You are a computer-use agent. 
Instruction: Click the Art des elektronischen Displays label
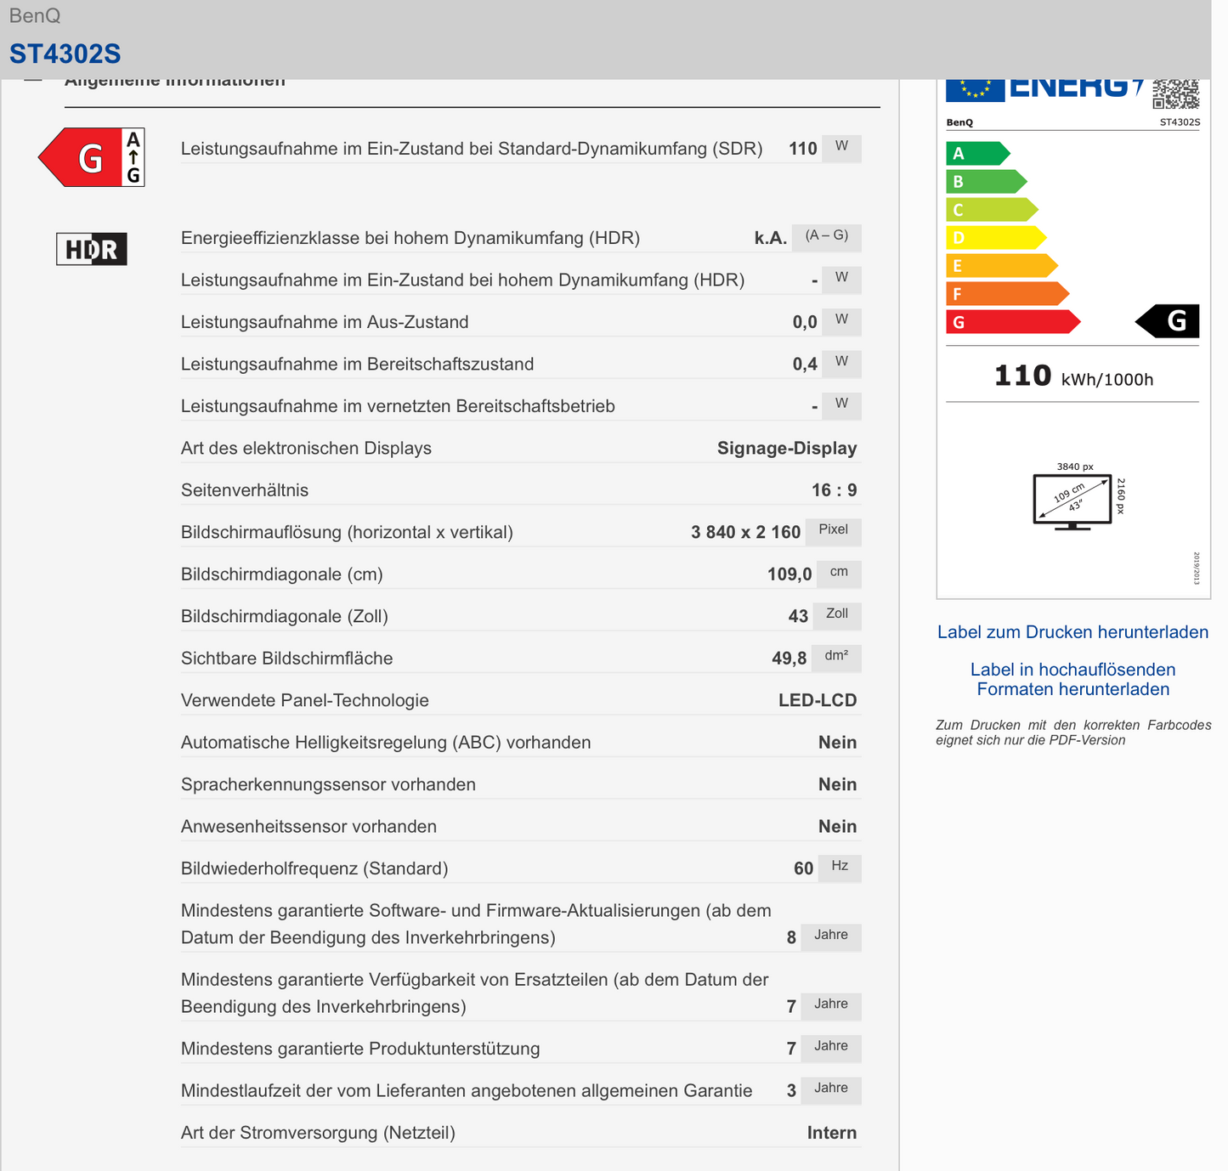306,449
